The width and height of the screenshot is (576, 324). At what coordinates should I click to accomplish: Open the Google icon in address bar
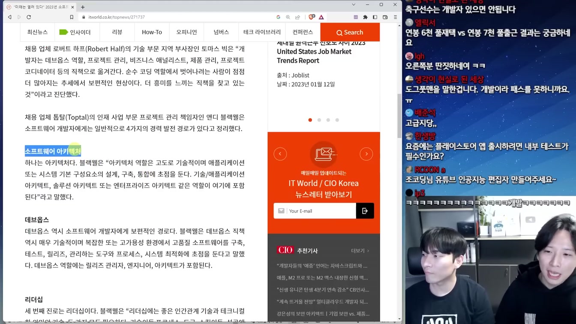tap(278, 17)
